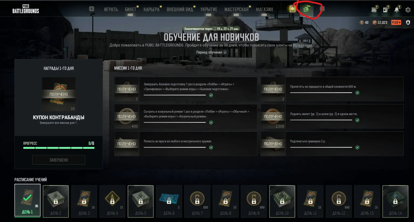
Task: Click the G-Coin balance icon
Action: coord(362,22)
